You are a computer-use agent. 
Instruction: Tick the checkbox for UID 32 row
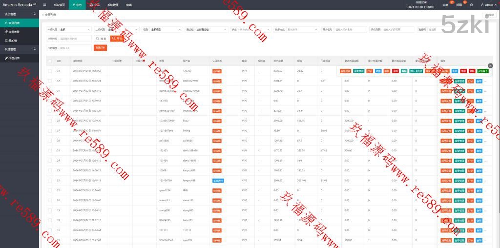coord(50,81)
